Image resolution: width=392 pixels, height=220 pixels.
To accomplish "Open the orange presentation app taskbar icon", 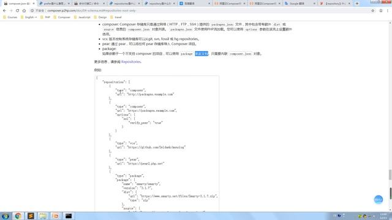I will pos(56,216).
